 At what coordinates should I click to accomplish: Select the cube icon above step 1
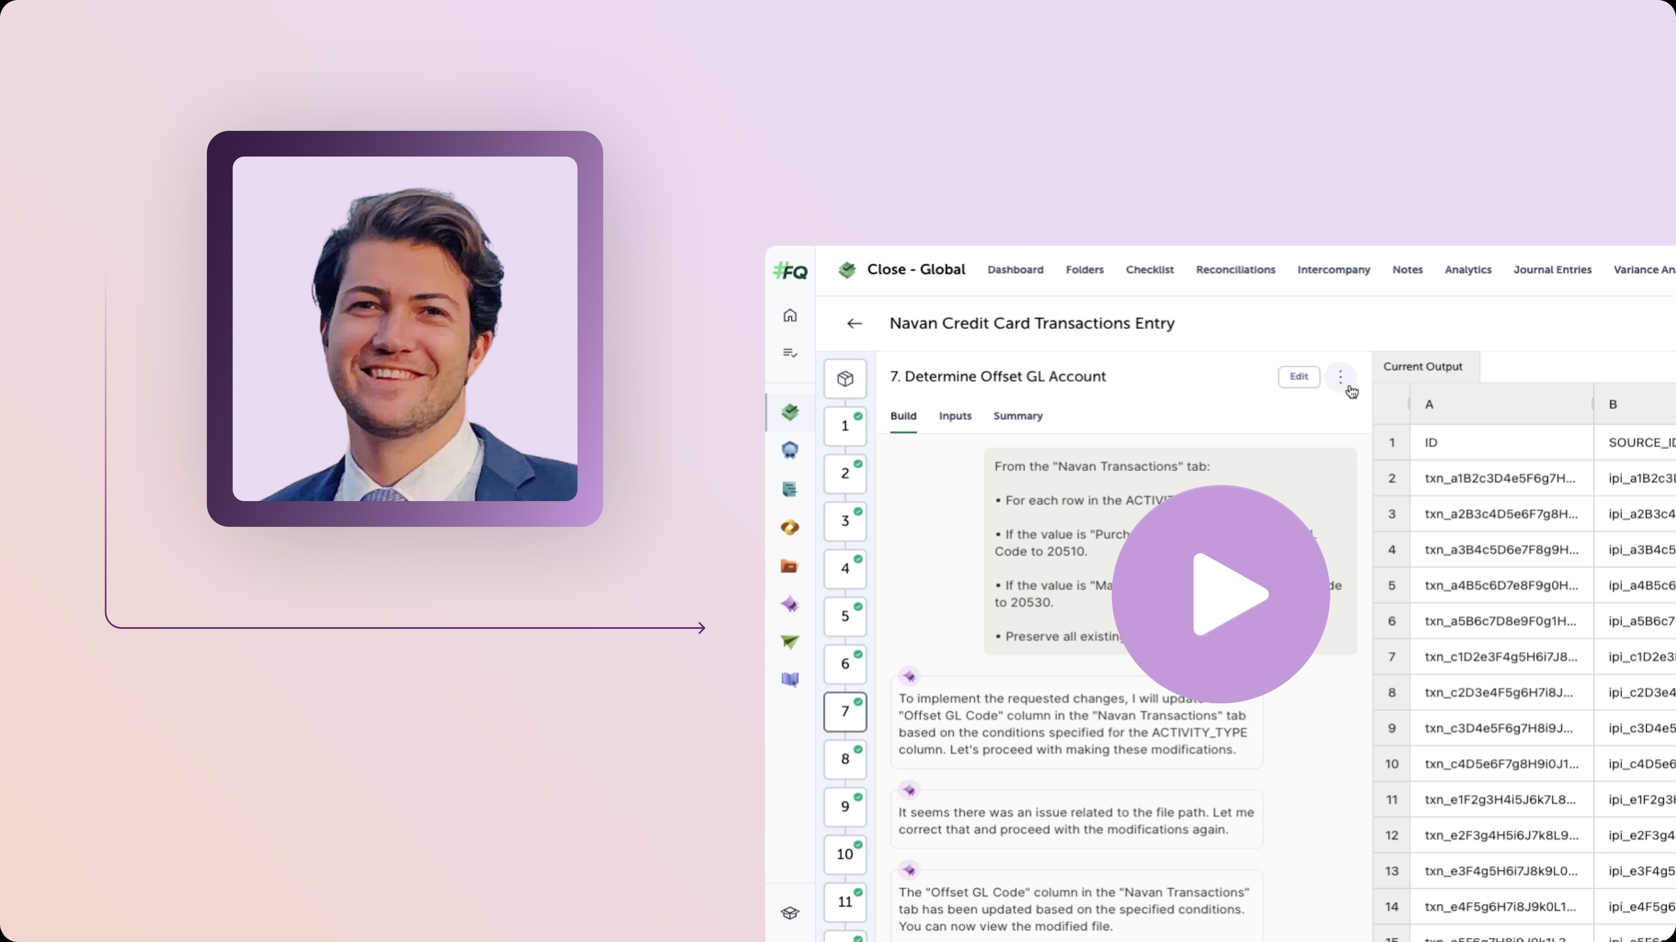pyautogui.click(x=845, y=379)
